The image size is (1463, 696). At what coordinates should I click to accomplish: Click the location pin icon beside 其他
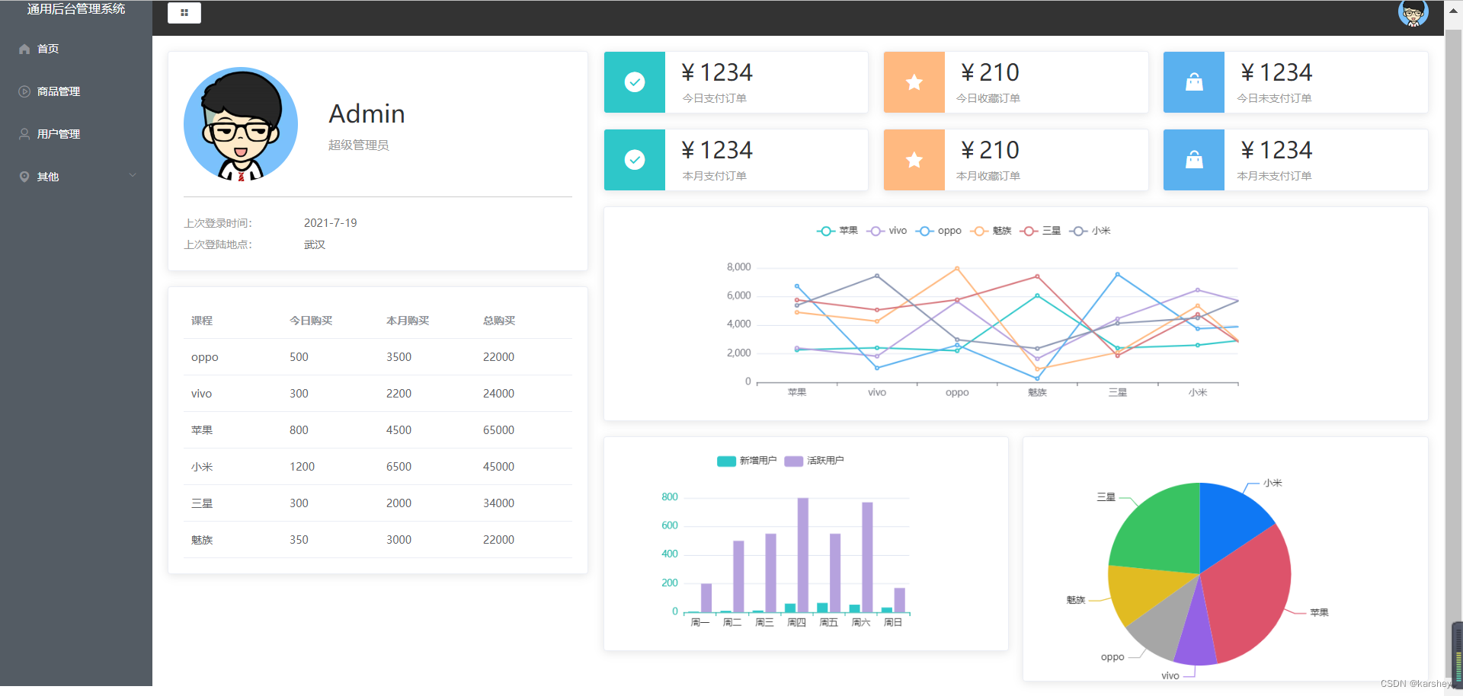click(x=24, y=177)
